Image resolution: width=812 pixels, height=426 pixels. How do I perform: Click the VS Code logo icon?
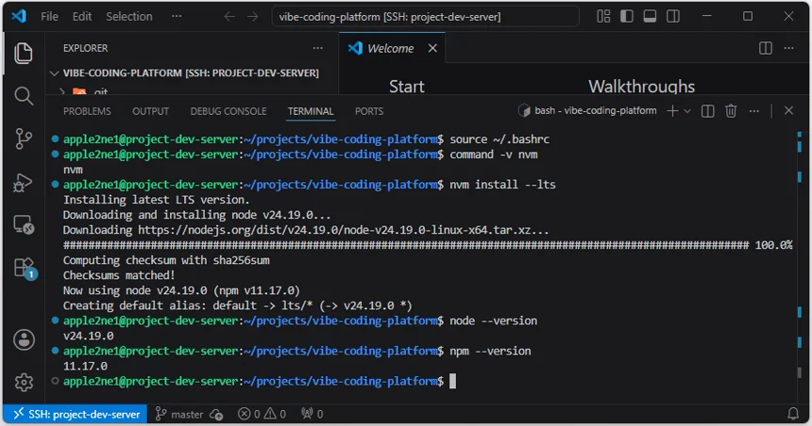pyautogui.click(x=19, y=16)
